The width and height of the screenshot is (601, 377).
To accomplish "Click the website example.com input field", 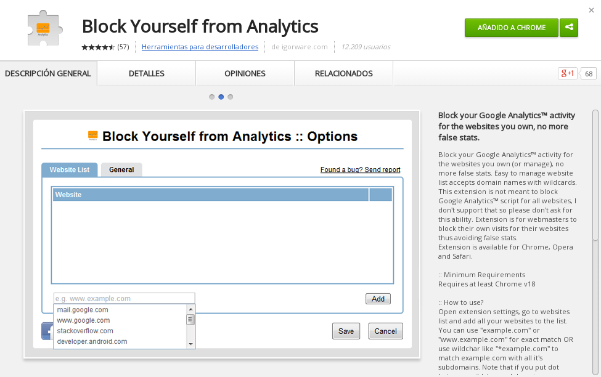I will coord(124,298).
